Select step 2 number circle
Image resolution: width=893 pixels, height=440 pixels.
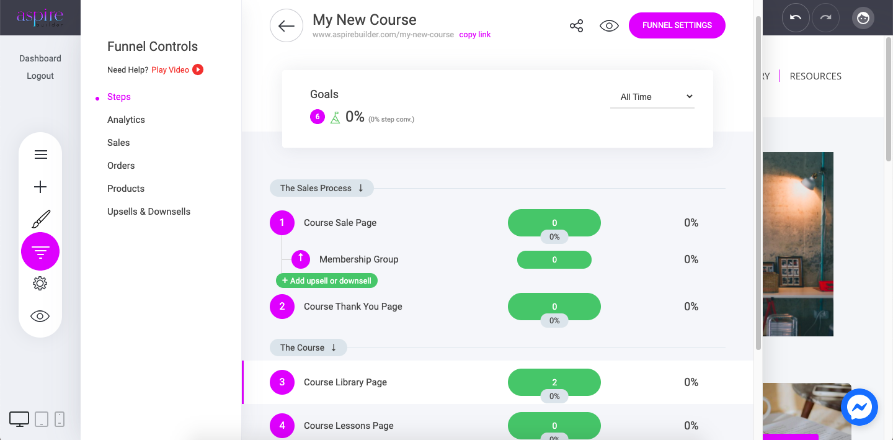coord(282,307)
